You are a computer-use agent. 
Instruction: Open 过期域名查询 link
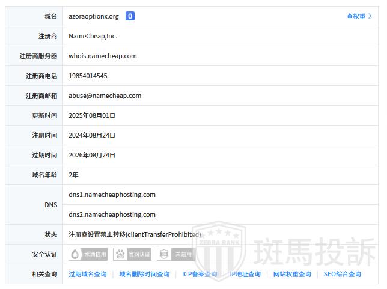[x=88, y=274]
